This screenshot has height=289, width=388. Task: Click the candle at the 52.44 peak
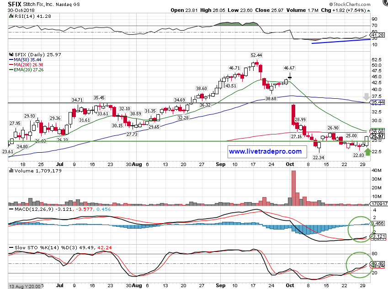[x=257, y=63]
